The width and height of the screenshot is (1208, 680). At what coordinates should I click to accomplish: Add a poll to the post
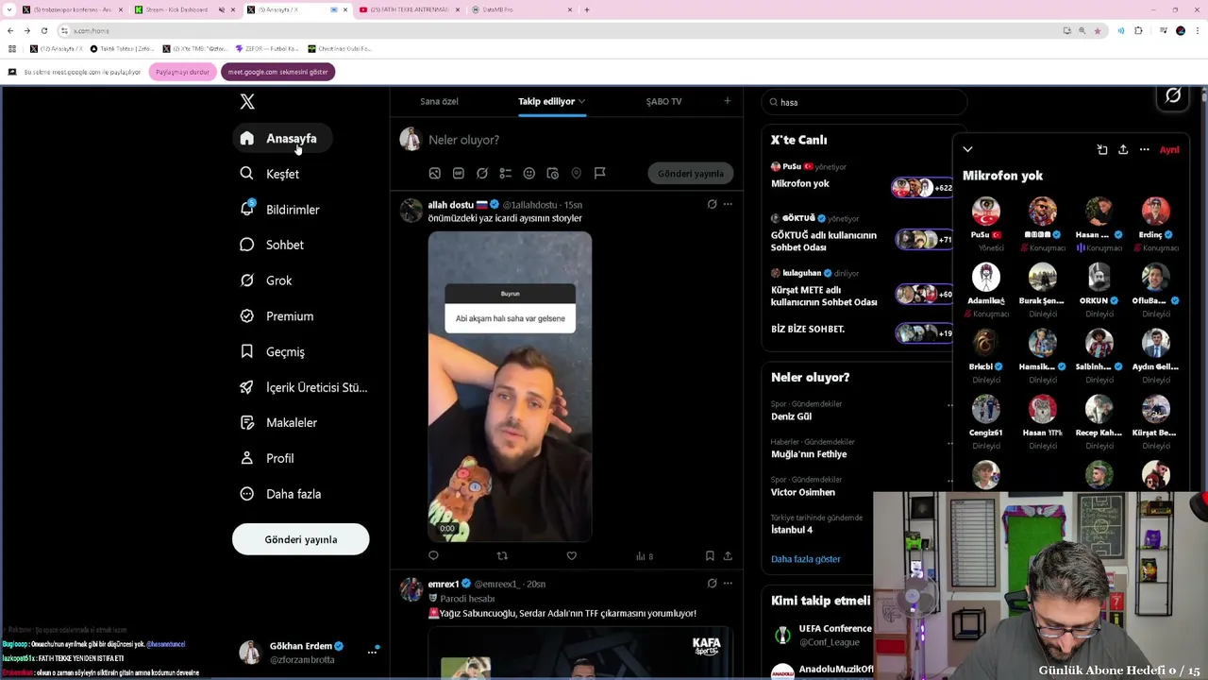pos(506,174)
